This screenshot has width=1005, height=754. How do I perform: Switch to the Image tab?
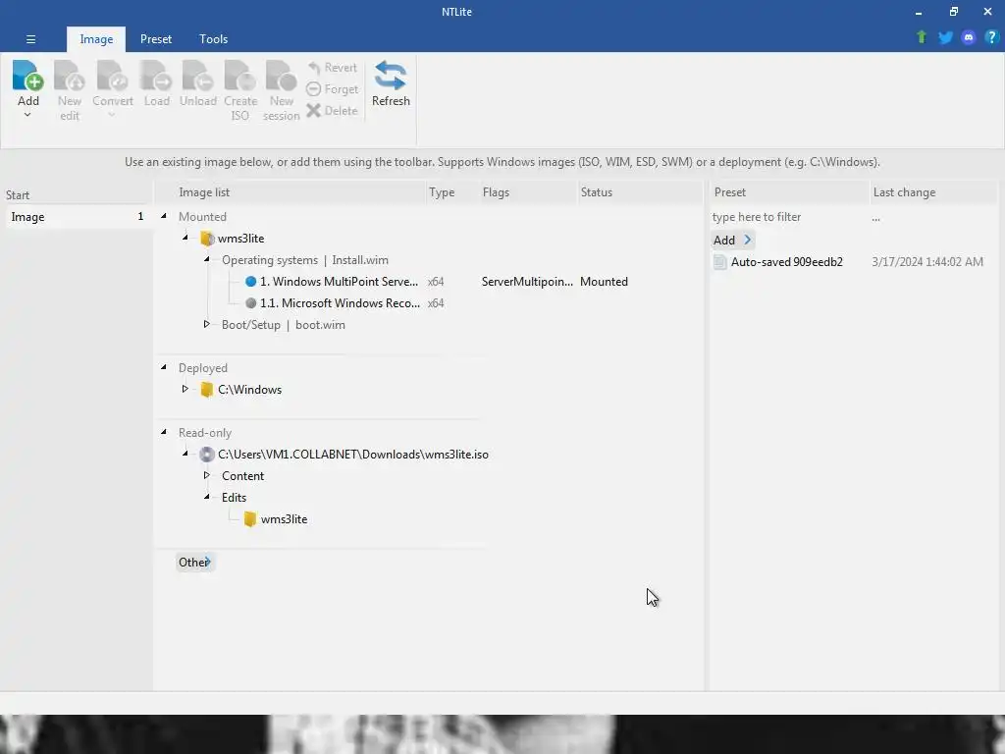tap(96, 39)
